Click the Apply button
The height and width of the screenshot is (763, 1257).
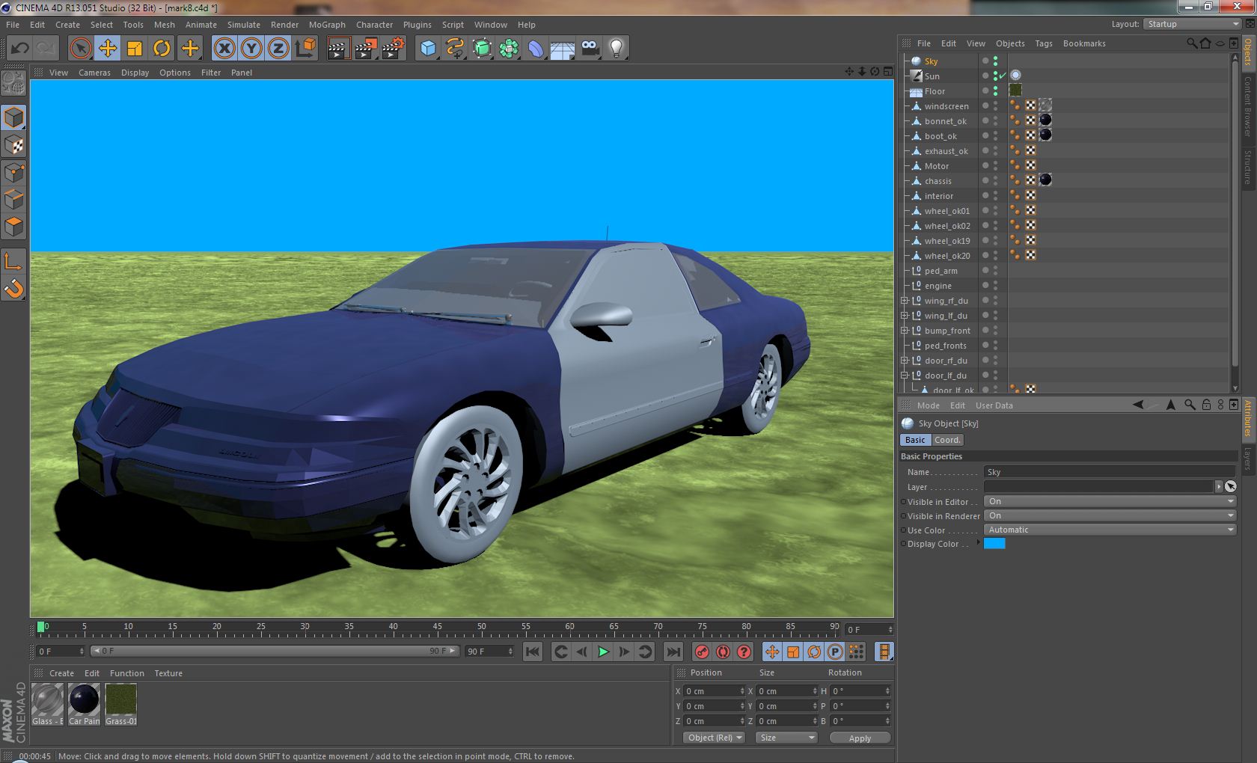860,738
